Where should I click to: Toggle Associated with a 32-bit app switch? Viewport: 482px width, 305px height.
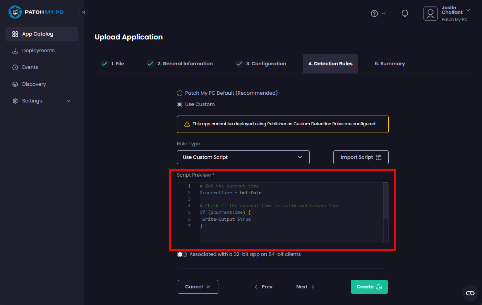point(182,254)
